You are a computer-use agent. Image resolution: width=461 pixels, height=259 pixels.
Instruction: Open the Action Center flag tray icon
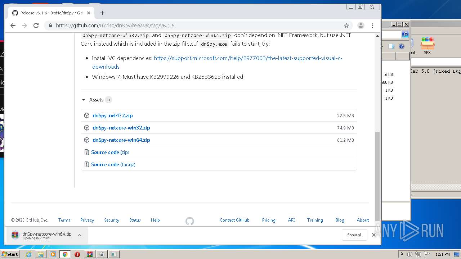coord(427,254)
